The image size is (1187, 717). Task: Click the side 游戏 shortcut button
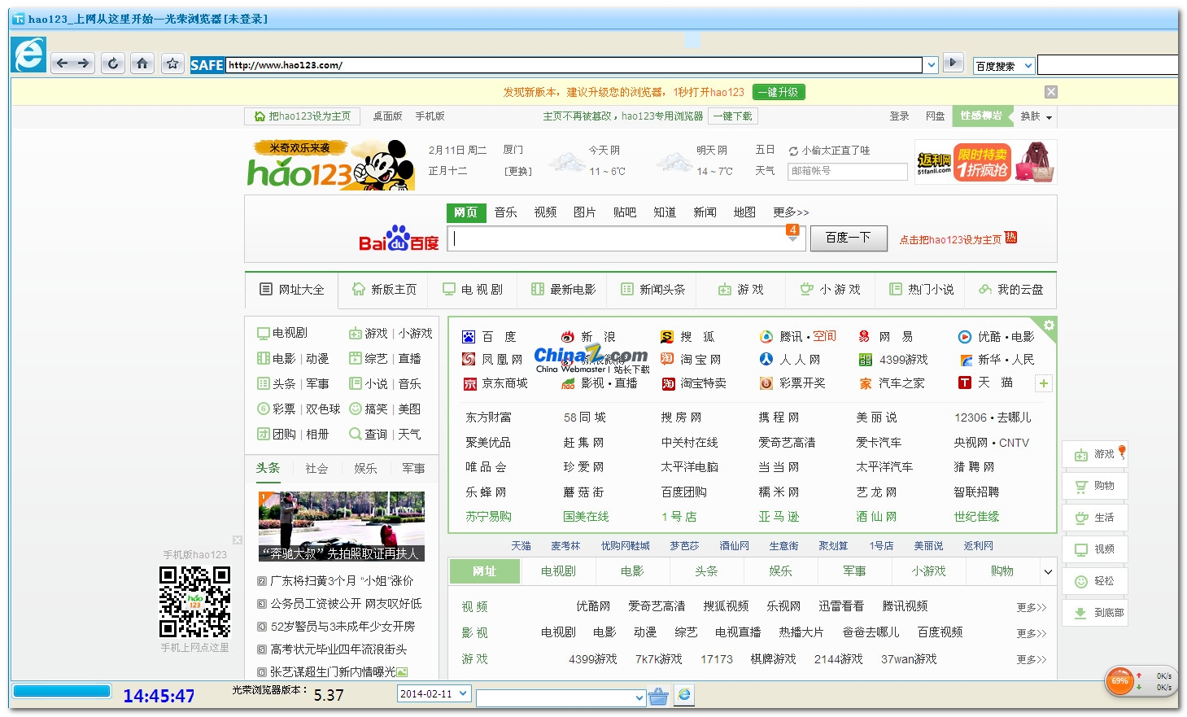[x=1095, y=454]
